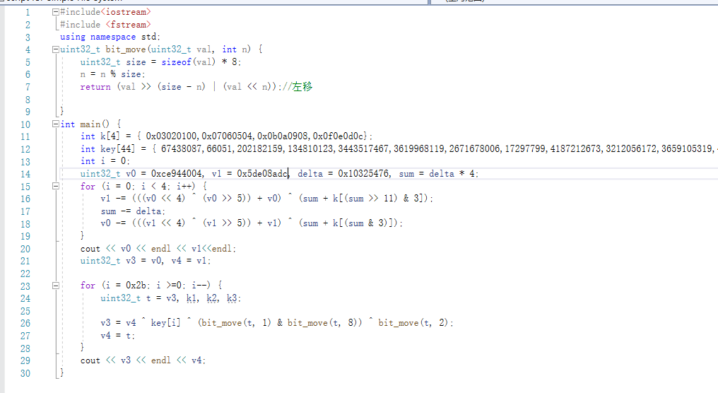The width and height of the screenshot is (718, 393).
Task: Click 'k[(sum >> 11) & 3]' on line 16
Action: point(379,199)
